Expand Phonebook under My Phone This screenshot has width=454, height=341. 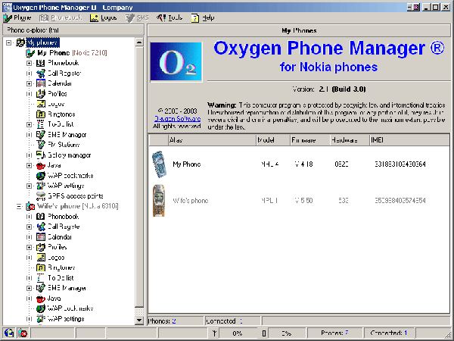[x=29, y=63]
